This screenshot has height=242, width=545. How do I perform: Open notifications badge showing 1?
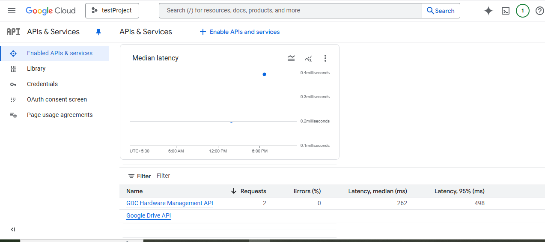tap(523, 11)
